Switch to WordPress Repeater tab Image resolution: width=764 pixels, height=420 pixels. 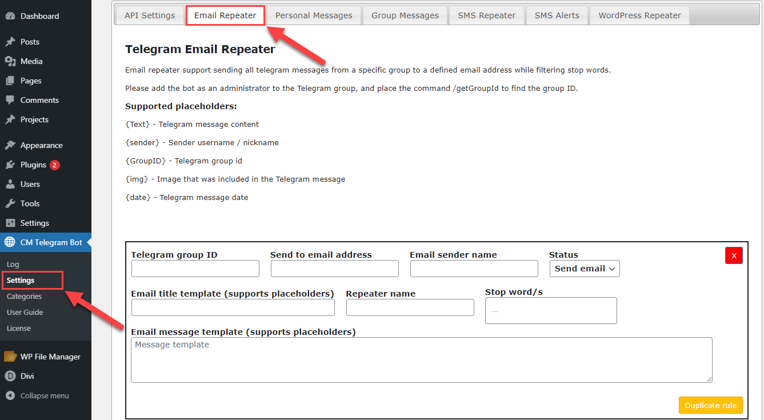[639, 15]
